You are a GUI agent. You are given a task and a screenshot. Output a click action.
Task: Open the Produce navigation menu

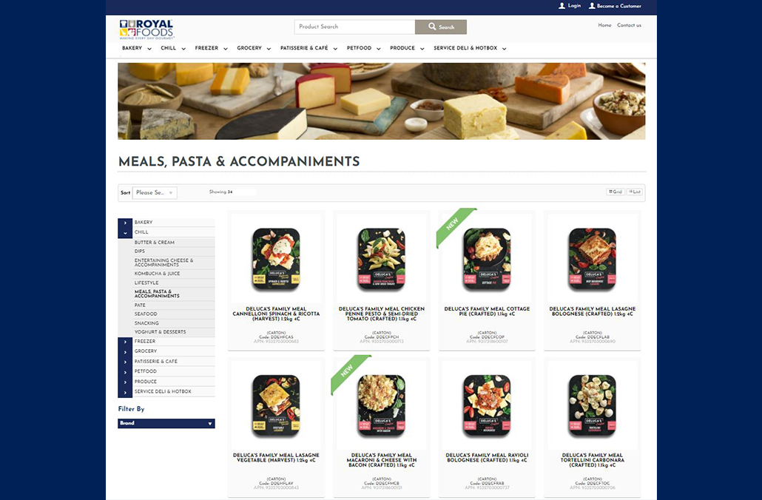pos(407,48)
